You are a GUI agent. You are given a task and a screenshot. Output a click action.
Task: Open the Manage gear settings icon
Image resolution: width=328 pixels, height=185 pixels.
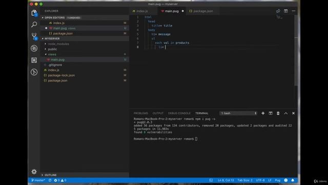(x=34, y=172)
